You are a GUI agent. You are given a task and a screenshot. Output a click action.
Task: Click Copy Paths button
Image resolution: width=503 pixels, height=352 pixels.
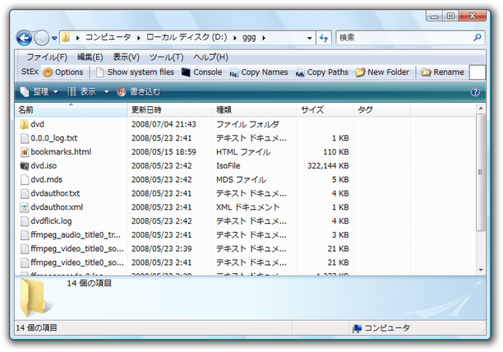pos(321,72)
